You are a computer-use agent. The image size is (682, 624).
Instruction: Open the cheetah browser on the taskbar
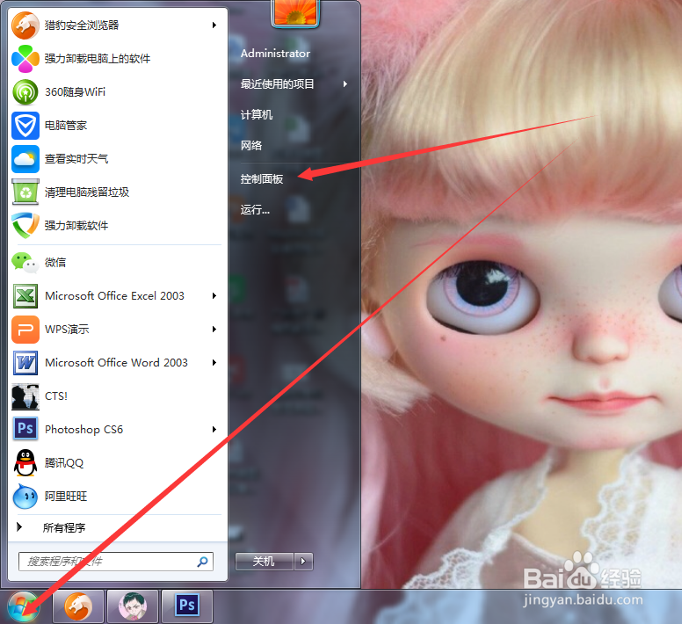[78, 606]
